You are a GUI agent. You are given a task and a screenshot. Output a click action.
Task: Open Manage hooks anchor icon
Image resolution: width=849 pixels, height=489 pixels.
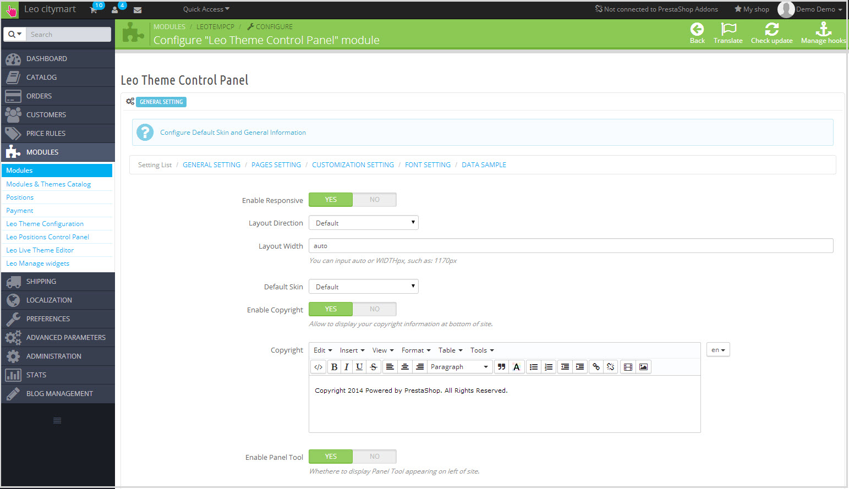[x=824, y=29]
